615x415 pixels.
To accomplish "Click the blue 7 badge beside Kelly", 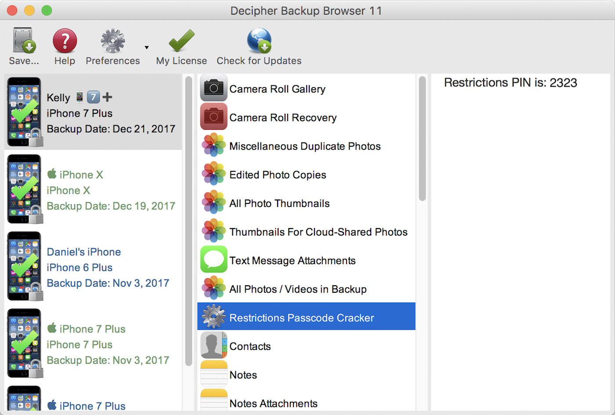I will point(93,97).
